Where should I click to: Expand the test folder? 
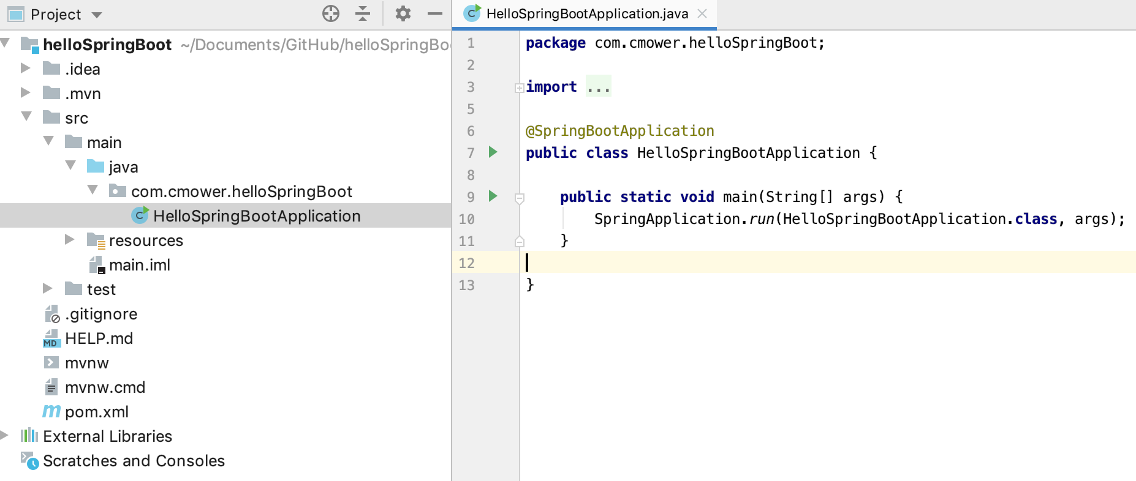48,288
